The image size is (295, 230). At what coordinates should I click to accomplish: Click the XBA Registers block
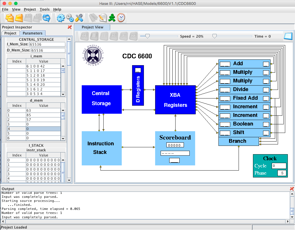pos(175,100)
